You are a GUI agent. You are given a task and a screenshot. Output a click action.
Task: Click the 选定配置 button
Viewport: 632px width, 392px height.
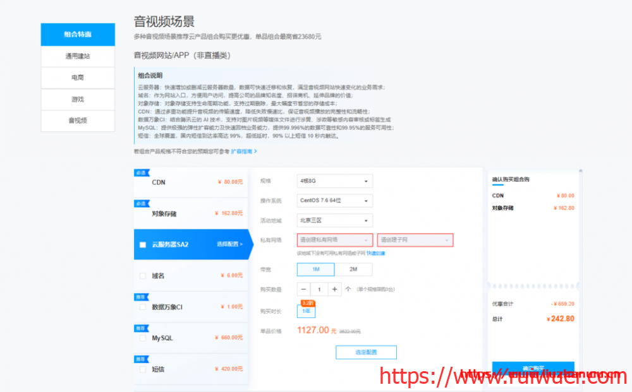[366, 352]
